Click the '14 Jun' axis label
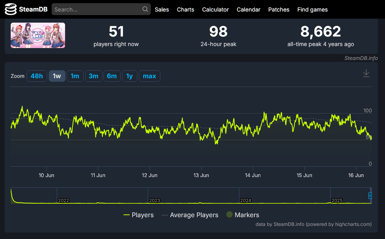385x239 pixels. 253,175
